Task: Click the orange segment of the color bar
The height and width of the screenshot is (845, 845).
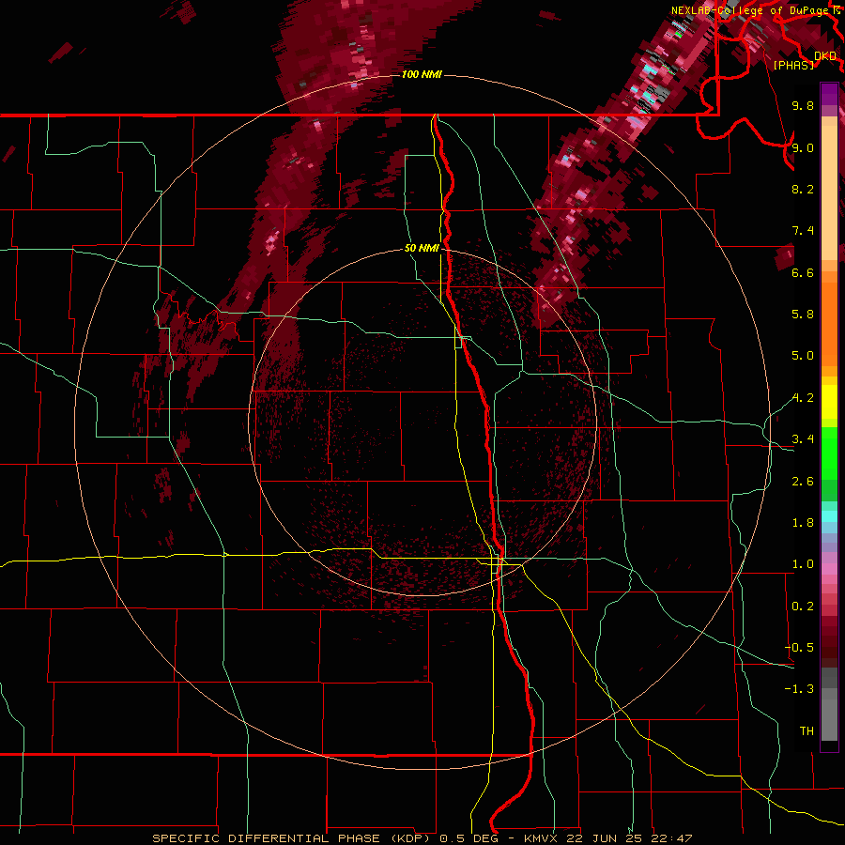Action: 829,323
